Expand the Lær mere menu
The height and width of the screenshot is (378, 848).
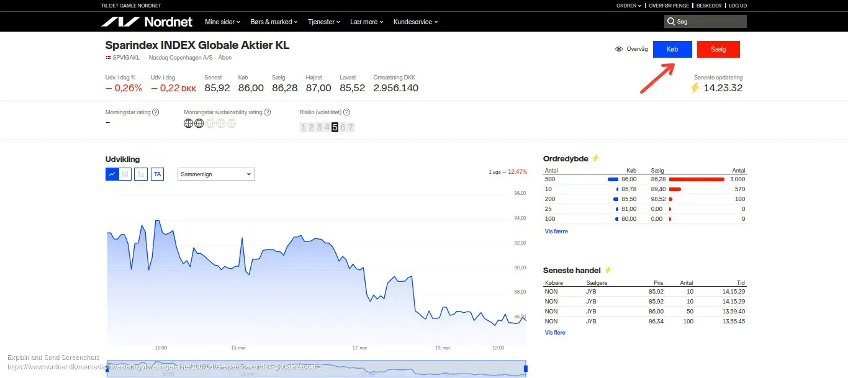(x=367, y=22)
